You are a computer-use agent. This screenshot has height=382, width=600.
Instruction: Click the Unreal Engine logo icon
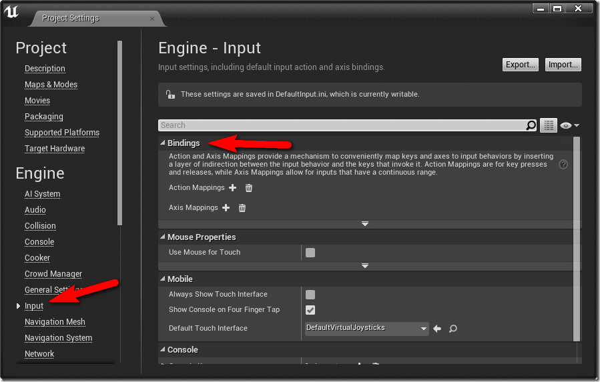(11, 11)
